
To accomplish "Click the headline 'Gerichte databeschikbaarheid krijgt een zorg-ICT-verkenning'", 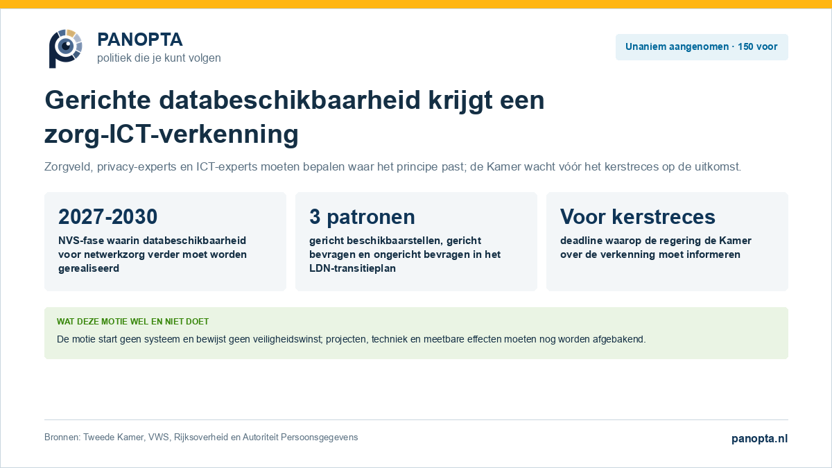I will point(295,117).
